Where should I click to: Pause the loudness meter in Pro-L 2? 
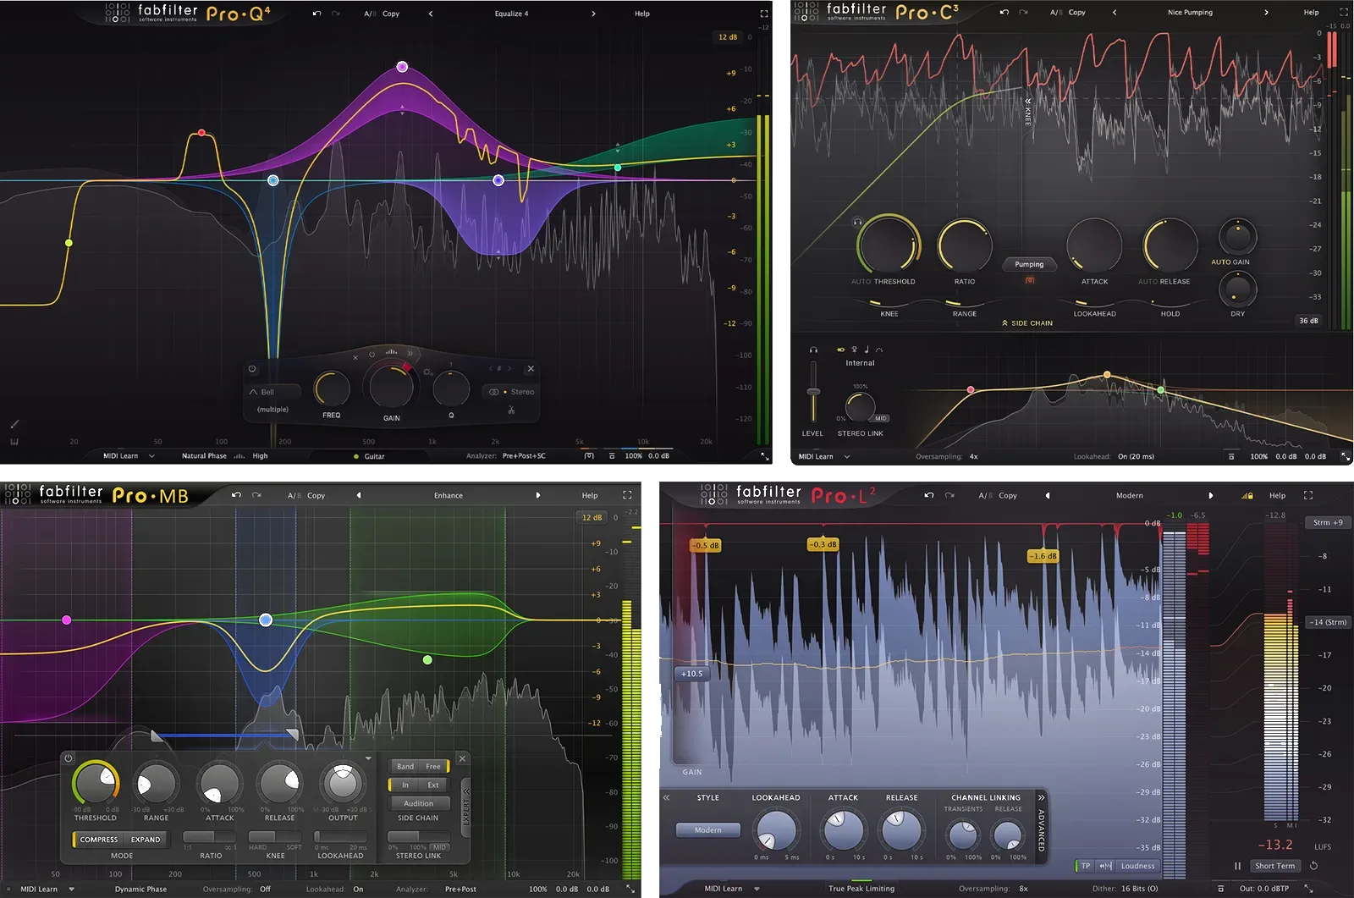point(1237,866)
